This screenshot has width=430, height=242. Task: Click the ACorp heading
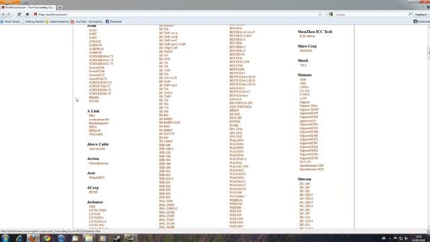pyautogui.click(x=93, y=188)
